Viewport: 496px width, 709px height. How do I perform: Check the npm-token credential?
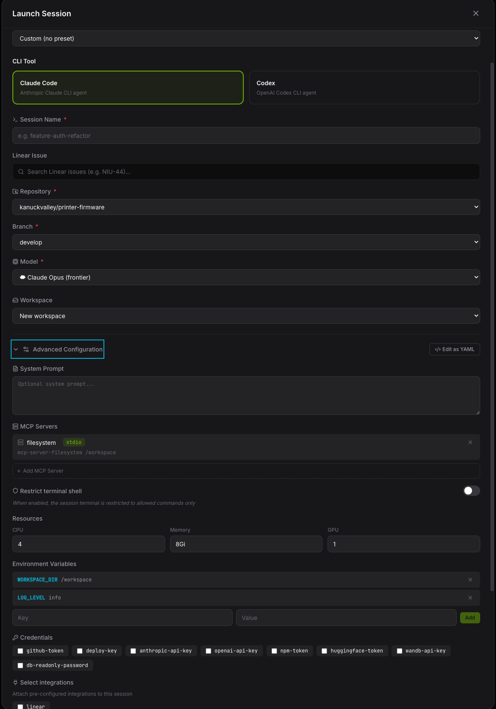tap(274, 651)
